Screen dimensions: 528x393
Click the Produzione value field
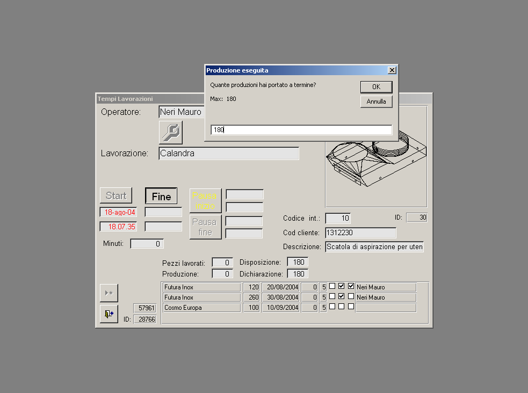(x=222, y=274)
